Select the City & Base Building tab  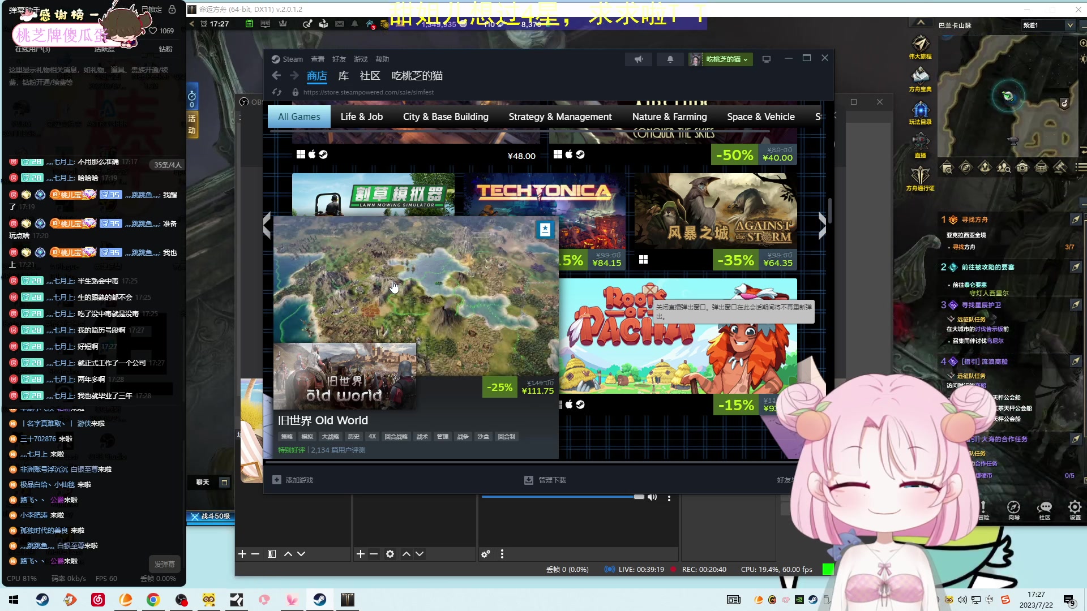click(x=446, y=117)
